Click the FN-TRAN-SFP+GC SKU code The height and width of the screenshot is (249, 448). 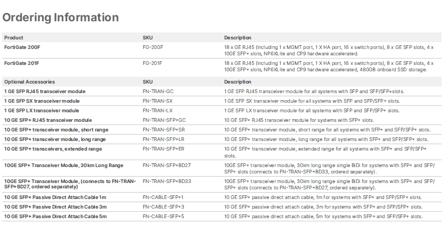tap(164, 120)
